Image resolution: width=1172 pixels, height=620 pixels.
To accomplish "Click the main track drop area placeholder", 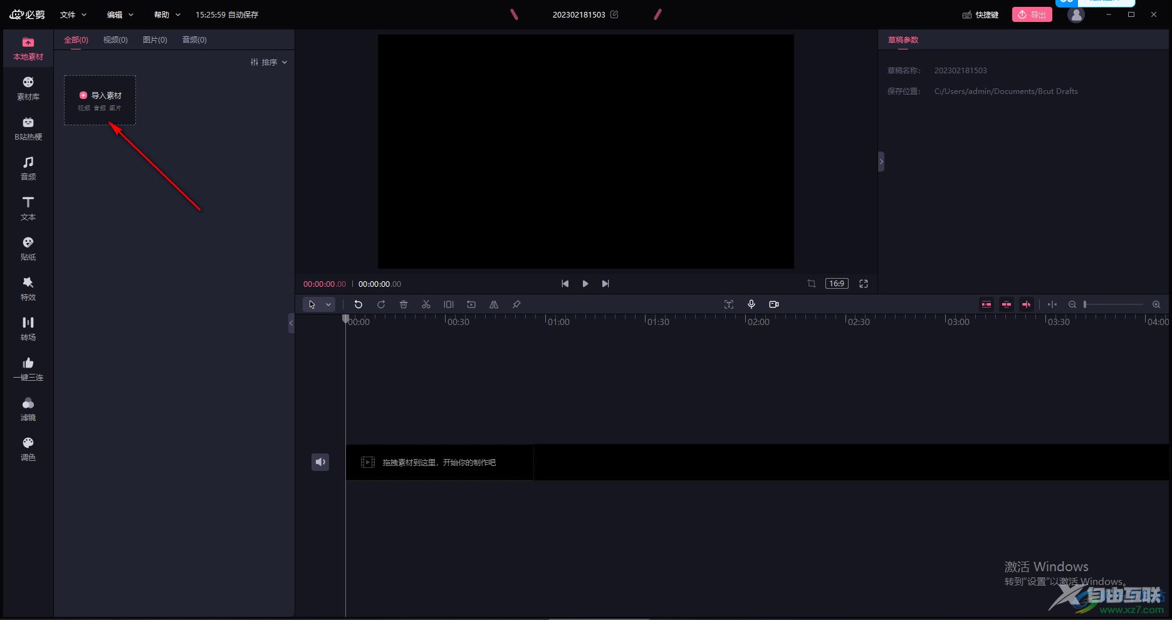I will pos(439,462).
